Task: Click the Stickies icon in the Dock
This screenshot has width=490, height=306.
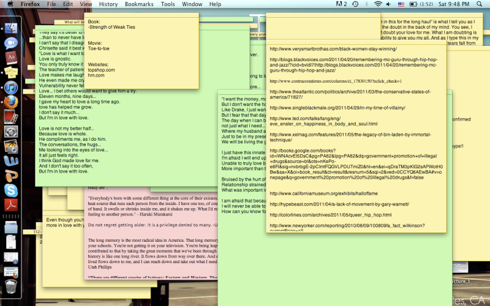Action: click(x=11, y=72)
